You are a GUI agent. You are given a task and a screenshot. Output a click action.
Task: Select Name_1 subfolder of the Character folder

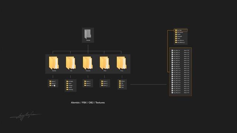87,81
